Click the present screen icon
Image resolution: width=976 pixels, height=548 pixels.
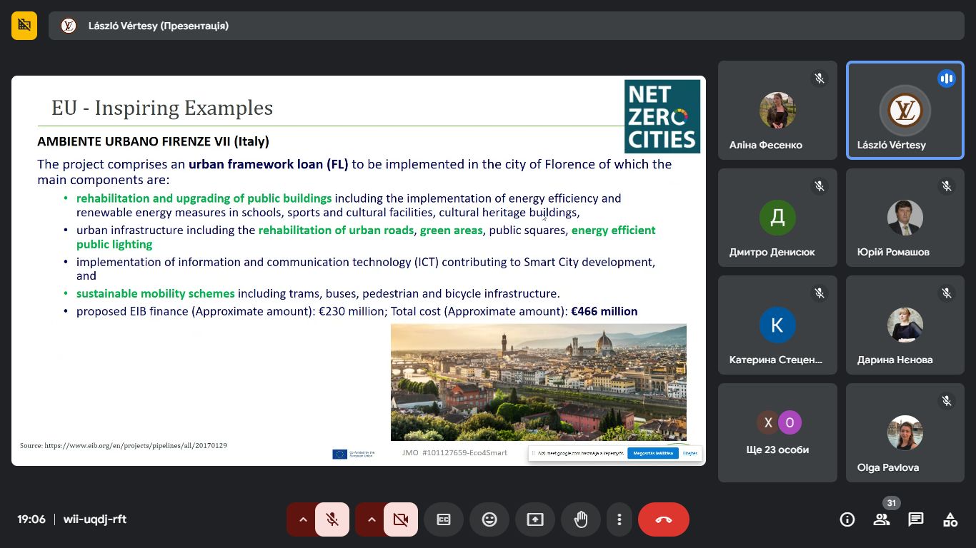point(535,519)
